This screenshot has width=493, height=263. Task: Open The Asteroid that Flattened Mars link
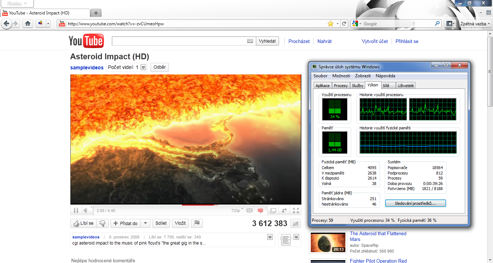point(378,236)
